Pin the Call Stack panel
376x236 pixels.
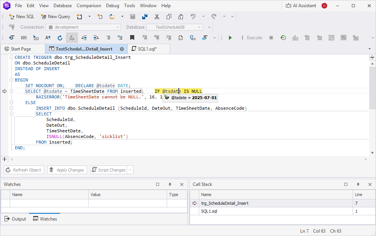(x=358, y=184)
